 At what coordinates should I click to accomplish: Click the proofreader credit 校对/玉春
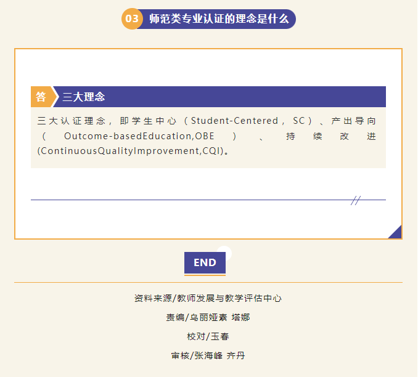coord(208,336)
